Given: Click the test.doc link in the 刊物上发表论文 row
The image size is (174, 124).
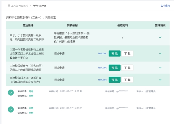Looking at the screenshot, I should (x=102, y=53).
